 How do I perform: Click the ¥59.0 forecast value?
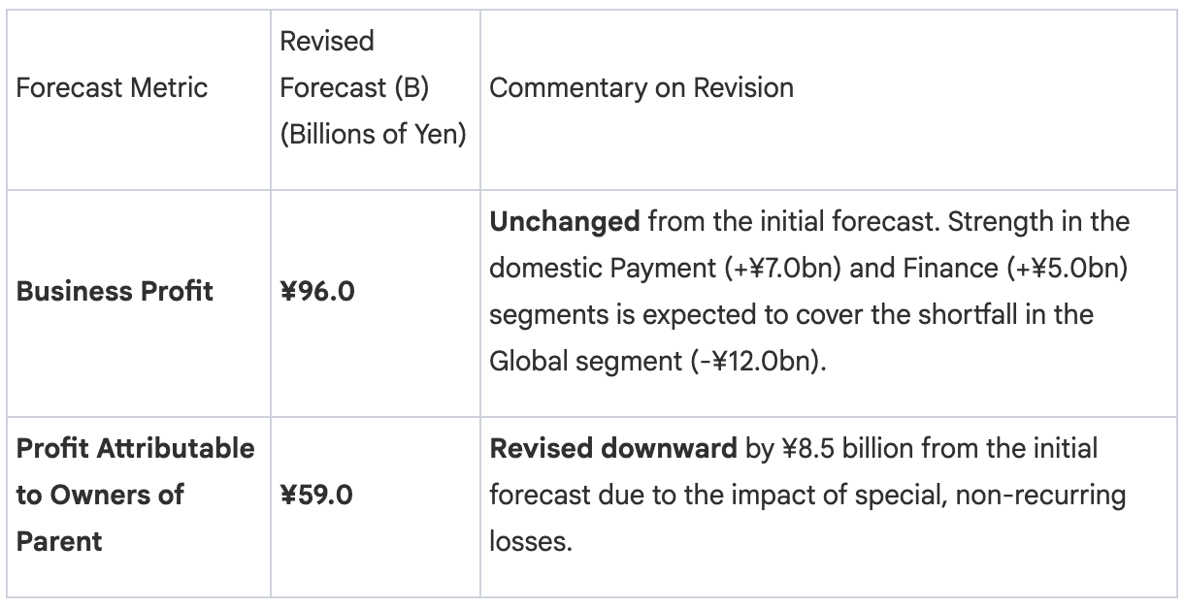tap(317, 496)
